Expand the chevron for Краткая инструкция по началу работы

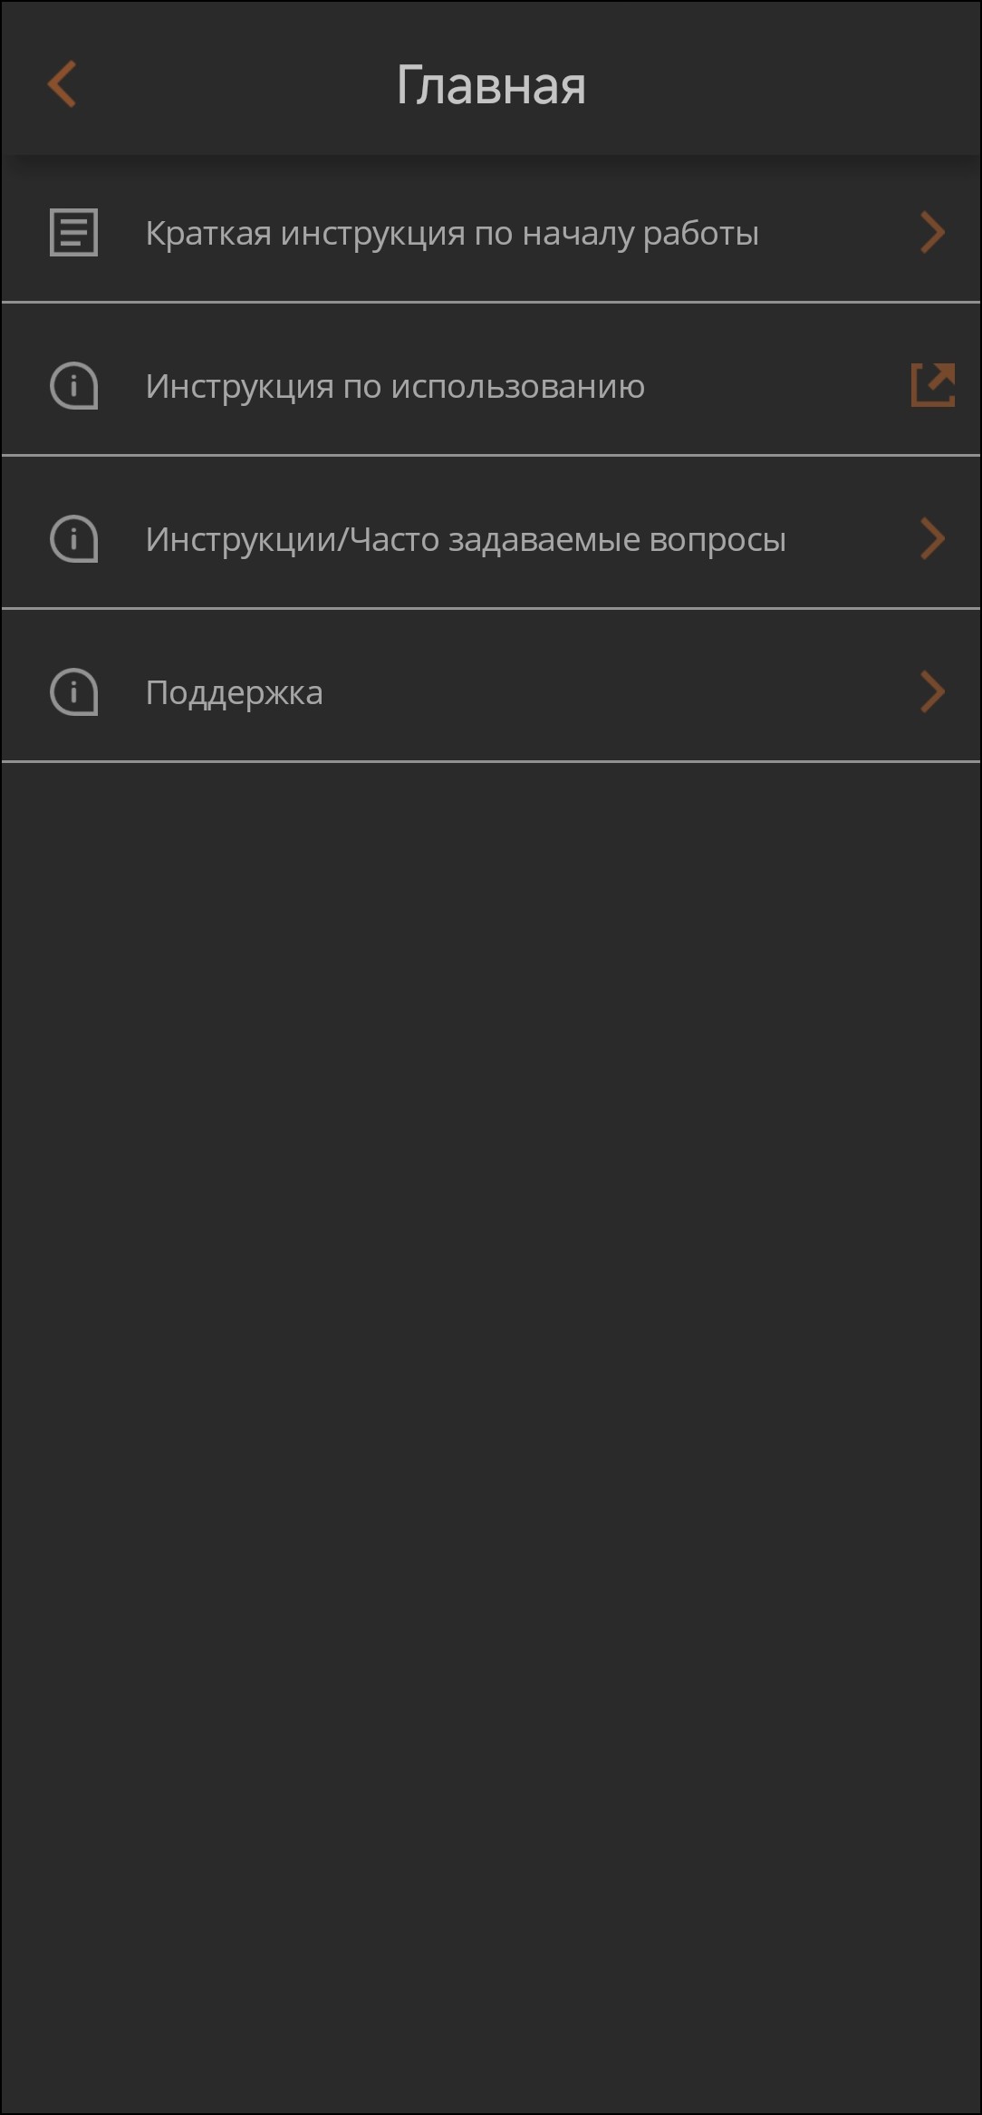(932, 233)
